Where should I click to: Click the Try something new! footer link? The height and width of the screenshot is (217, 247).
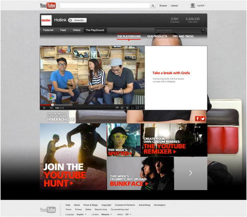120,209
